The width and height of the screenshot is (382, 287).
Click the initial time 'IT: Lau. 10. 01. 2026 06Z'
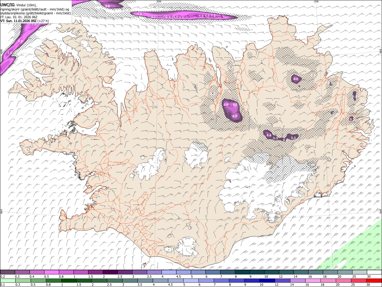click(x=19, y=17)
